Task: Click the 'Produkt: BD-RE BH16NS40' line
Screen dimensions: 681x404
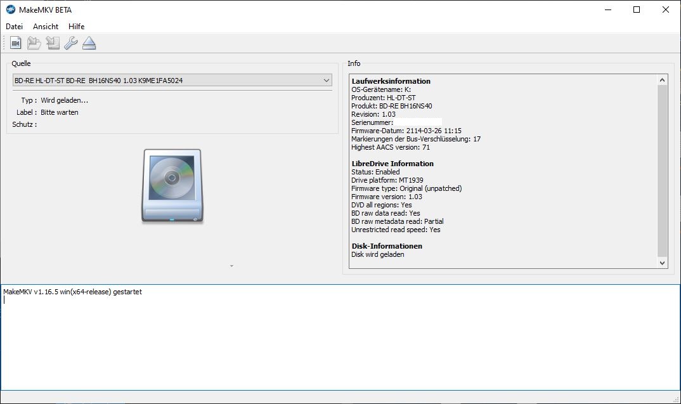Action: (392, 106)
